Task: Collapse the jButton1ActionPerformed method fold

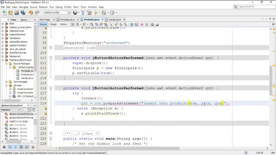Action: (x=51, y=88)
